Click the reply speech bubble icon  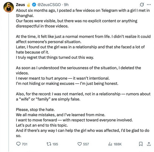point(18,144)
